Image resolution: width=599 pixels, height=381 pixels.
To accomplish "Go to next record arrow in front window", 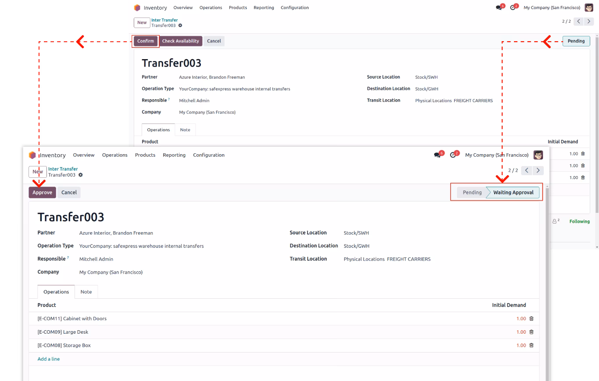I will click(538, 170).
